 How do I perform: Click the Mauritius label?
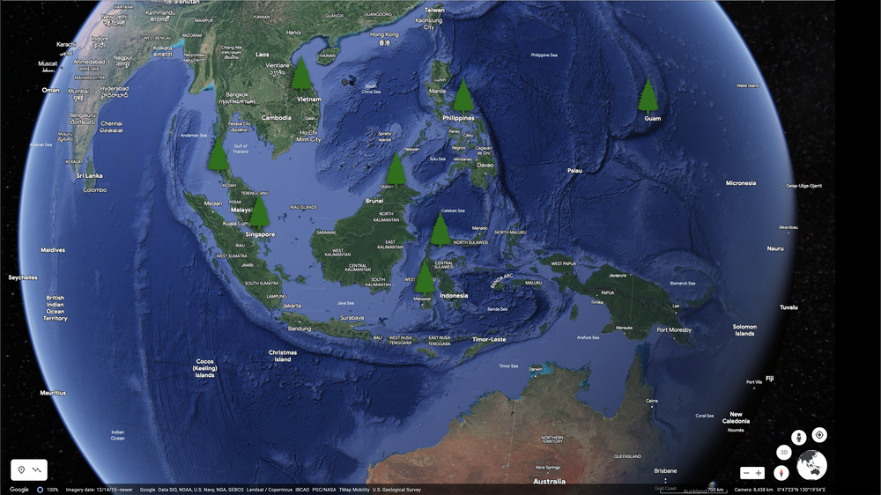[53, 393]
